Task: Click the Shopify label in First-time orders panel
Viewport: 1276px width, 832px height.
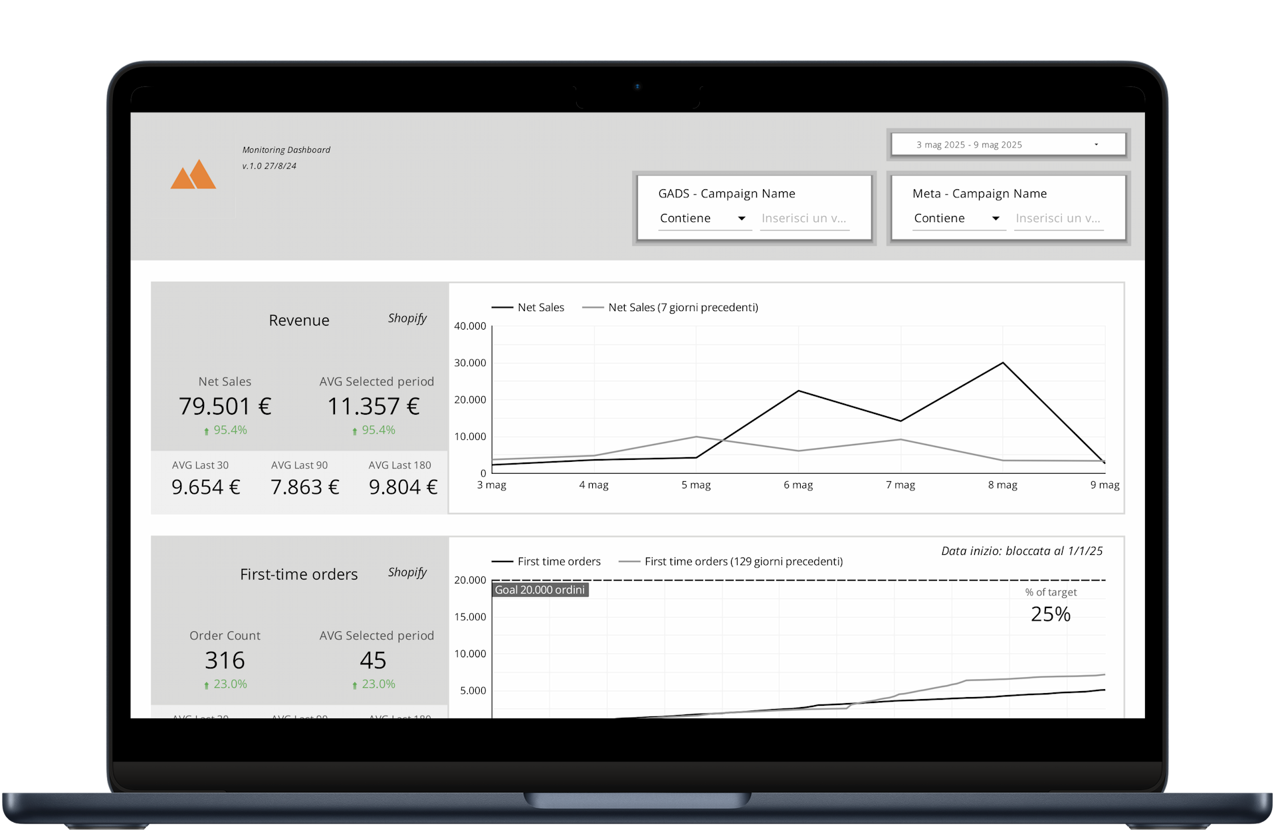Action: (407, 572)
